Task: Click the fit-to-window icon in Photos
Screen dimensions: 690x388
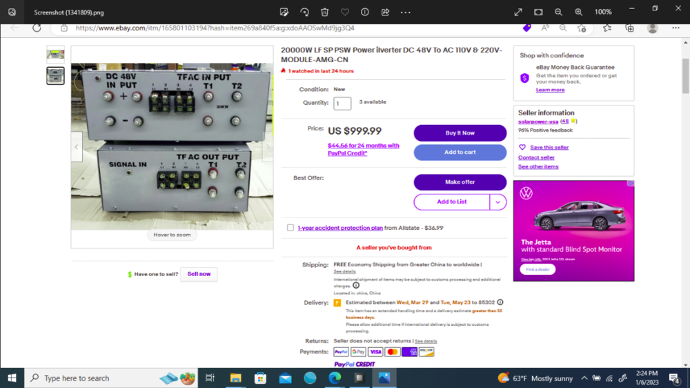Action: coord(538,12)
